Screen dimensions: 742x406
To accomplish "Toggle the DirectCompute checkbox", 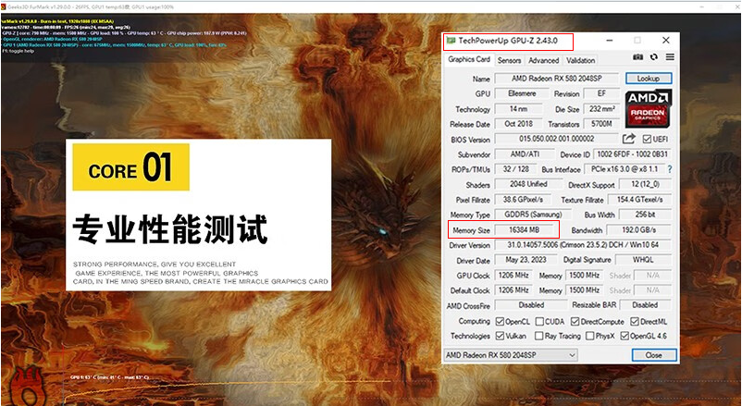I will pyautogui.click(x=575, y=321).
